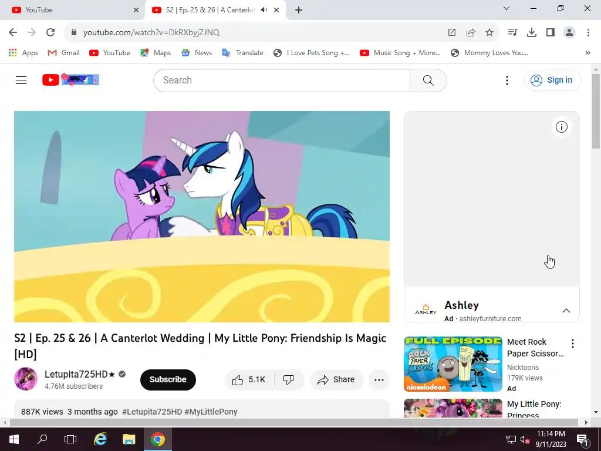Open Chrome profile avatar
Image resolution: width=601 pixels, height=451 pixels.
click(569, 32)
